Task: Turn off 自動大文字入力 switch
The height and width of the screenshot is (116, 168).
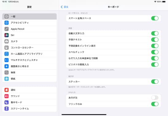Action: coord(155,33)
